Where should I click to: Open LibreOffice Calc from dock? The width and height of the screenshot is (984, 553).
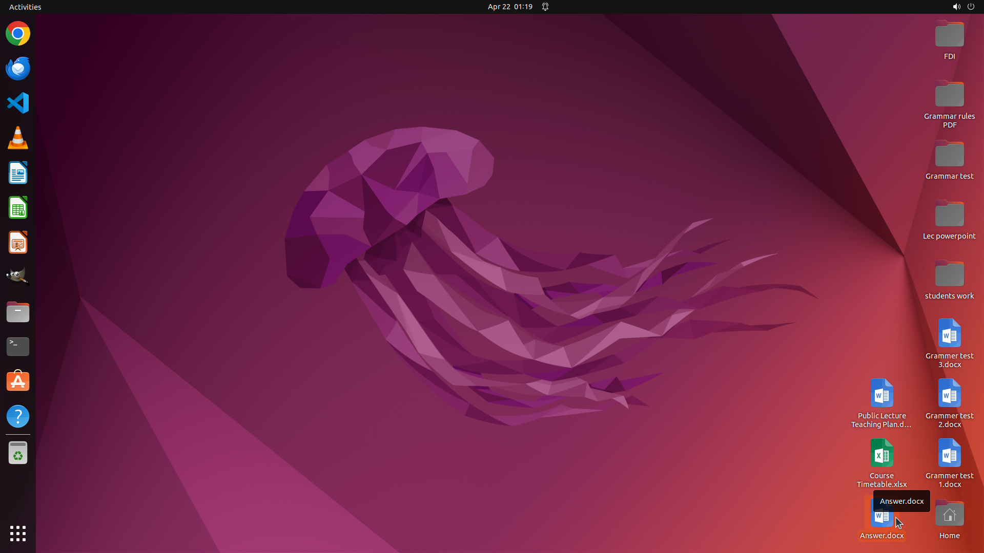(18, 208)
